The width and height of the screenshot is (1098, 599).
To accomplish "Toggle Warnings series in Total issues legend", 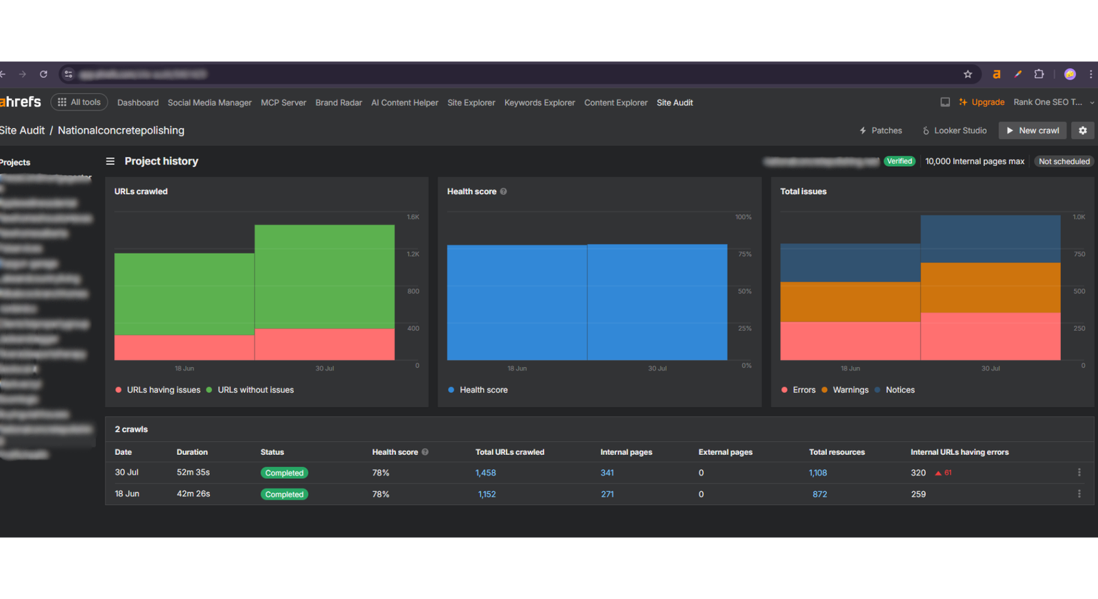I will [x=850, y=390].
